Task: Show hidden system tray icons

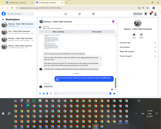Action: (x=136, y=114)
